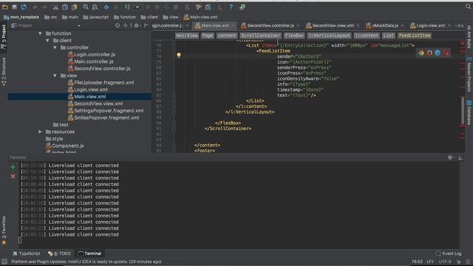Collapse the function folder
This screenshot has width=473, height=266.
pos(40,33)
